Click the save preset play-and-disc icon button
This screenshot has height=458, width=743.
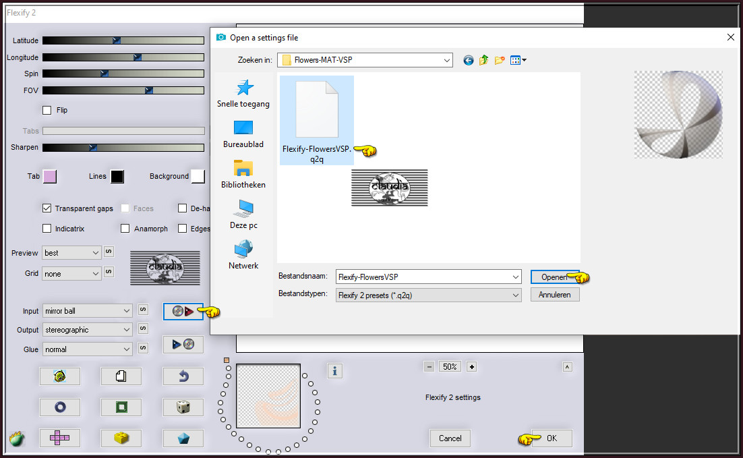coord(183,344)
